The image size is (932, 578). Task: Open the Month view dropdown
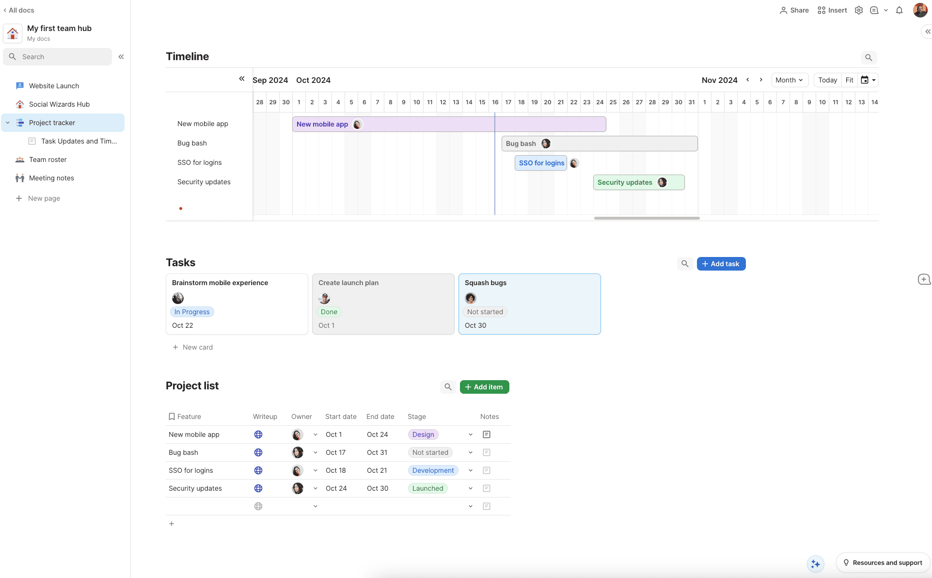[x=789, y=80]
